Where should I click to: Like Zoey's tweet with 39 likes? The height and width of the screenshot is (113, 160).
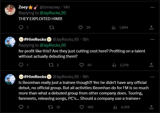(x=81, y=27)
